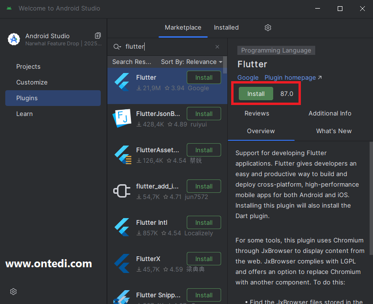Viewport: 373px width, 304px height.
Task: Clear the flutter search text
Action: (217, 47)
